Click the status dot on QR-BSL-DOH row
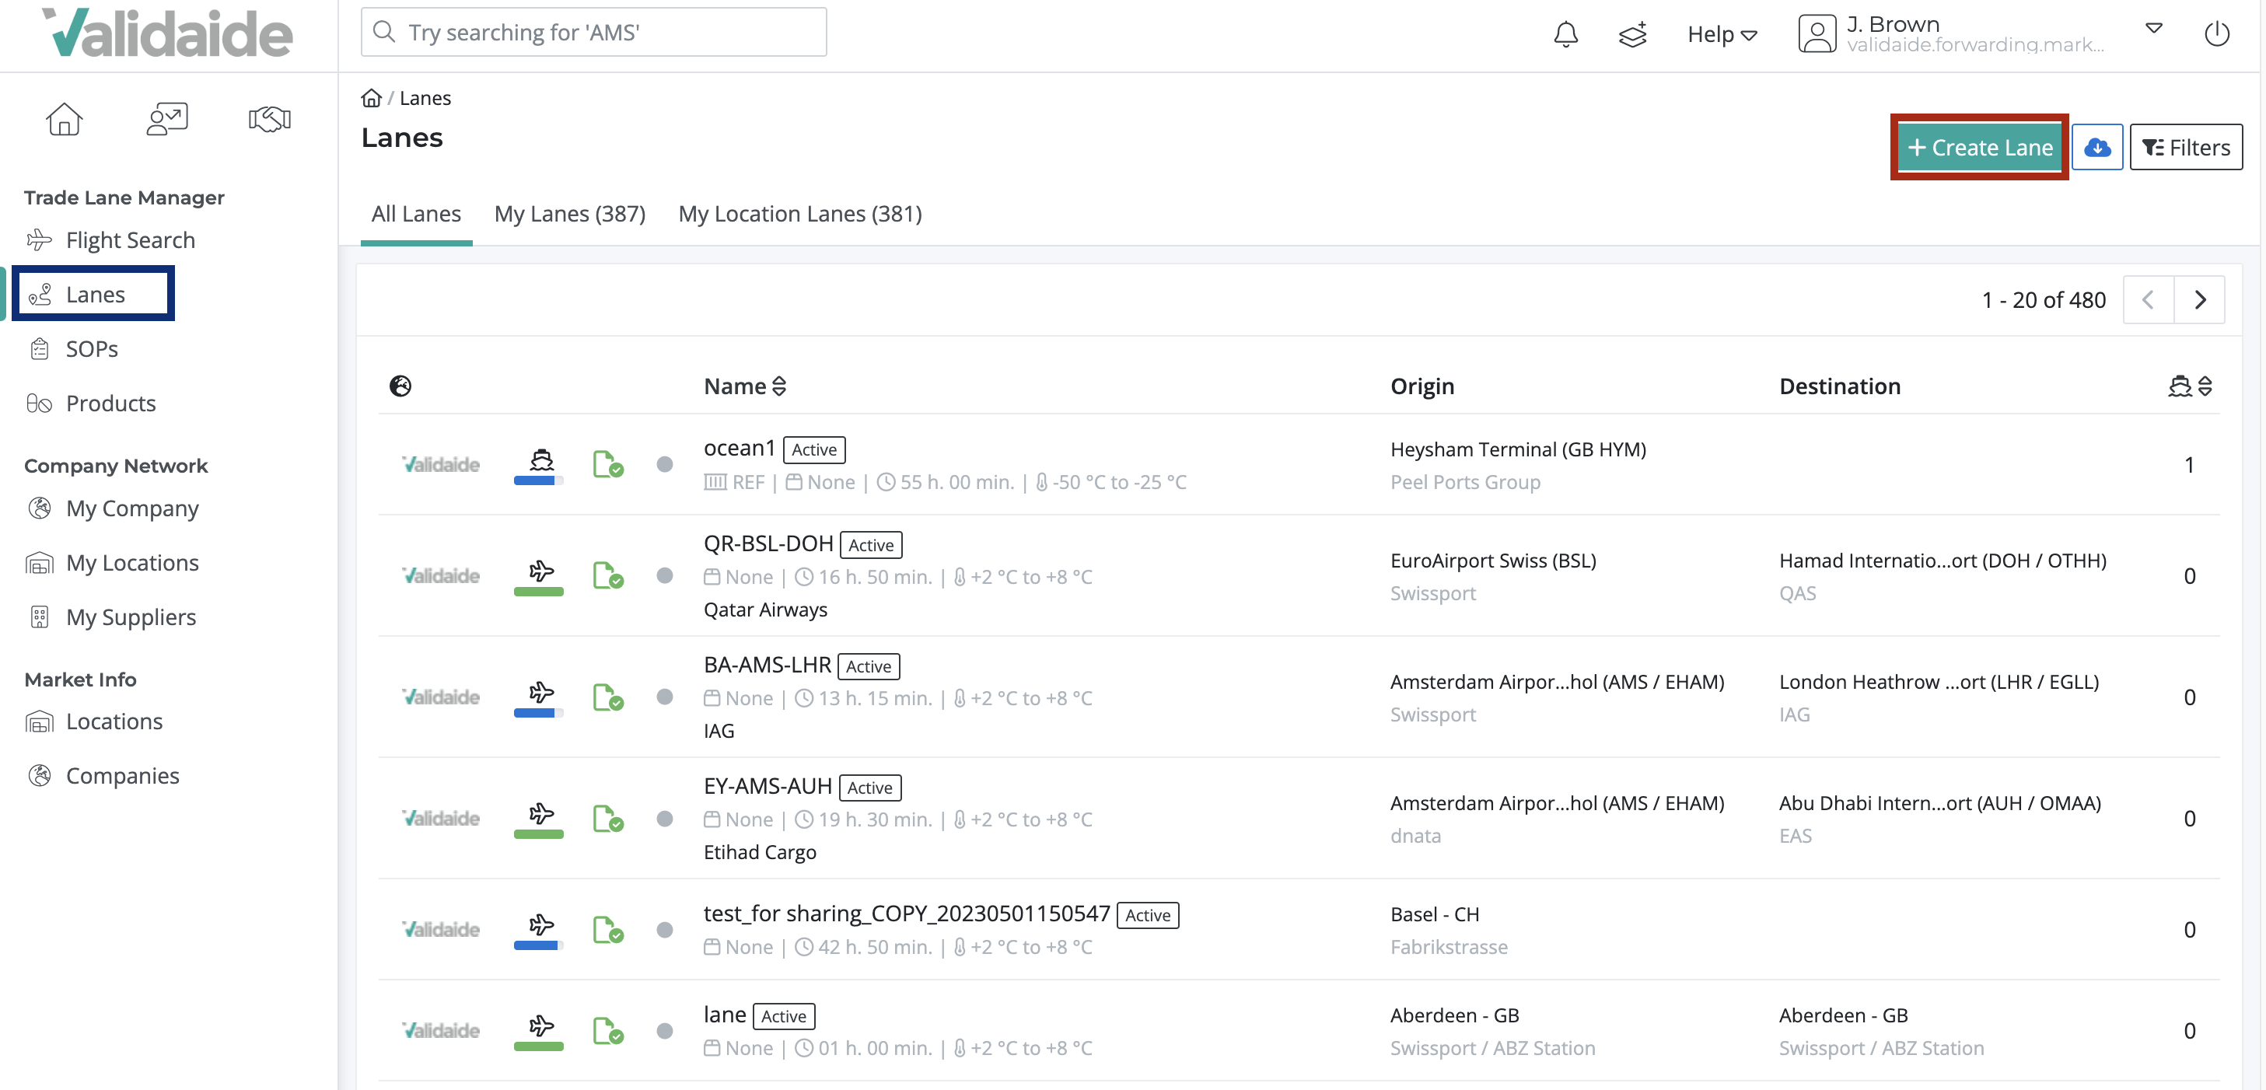The height and width of the screenshot is (1090, 2266). coord(665,575)
